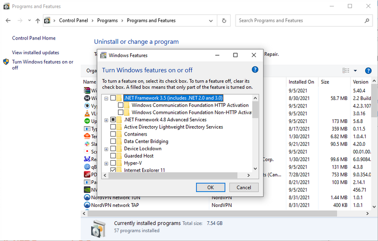Click the Programs breadcrumb item
The width and height of the screenshot is (378, 241).
coord(107,21)
